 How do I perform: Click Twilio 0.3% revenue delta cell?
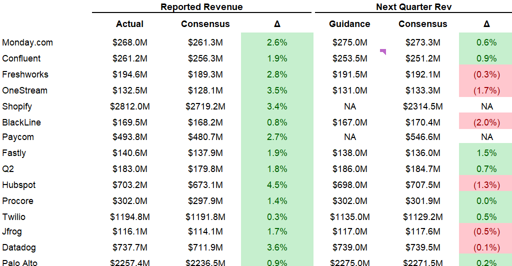click(x=277, y=217)
